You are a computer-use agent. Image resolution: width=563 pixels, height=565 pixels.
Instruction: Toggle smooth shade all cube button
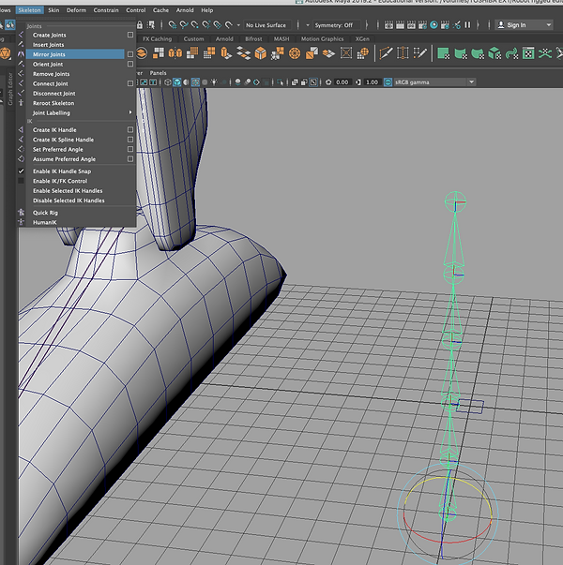pos(176,82)
